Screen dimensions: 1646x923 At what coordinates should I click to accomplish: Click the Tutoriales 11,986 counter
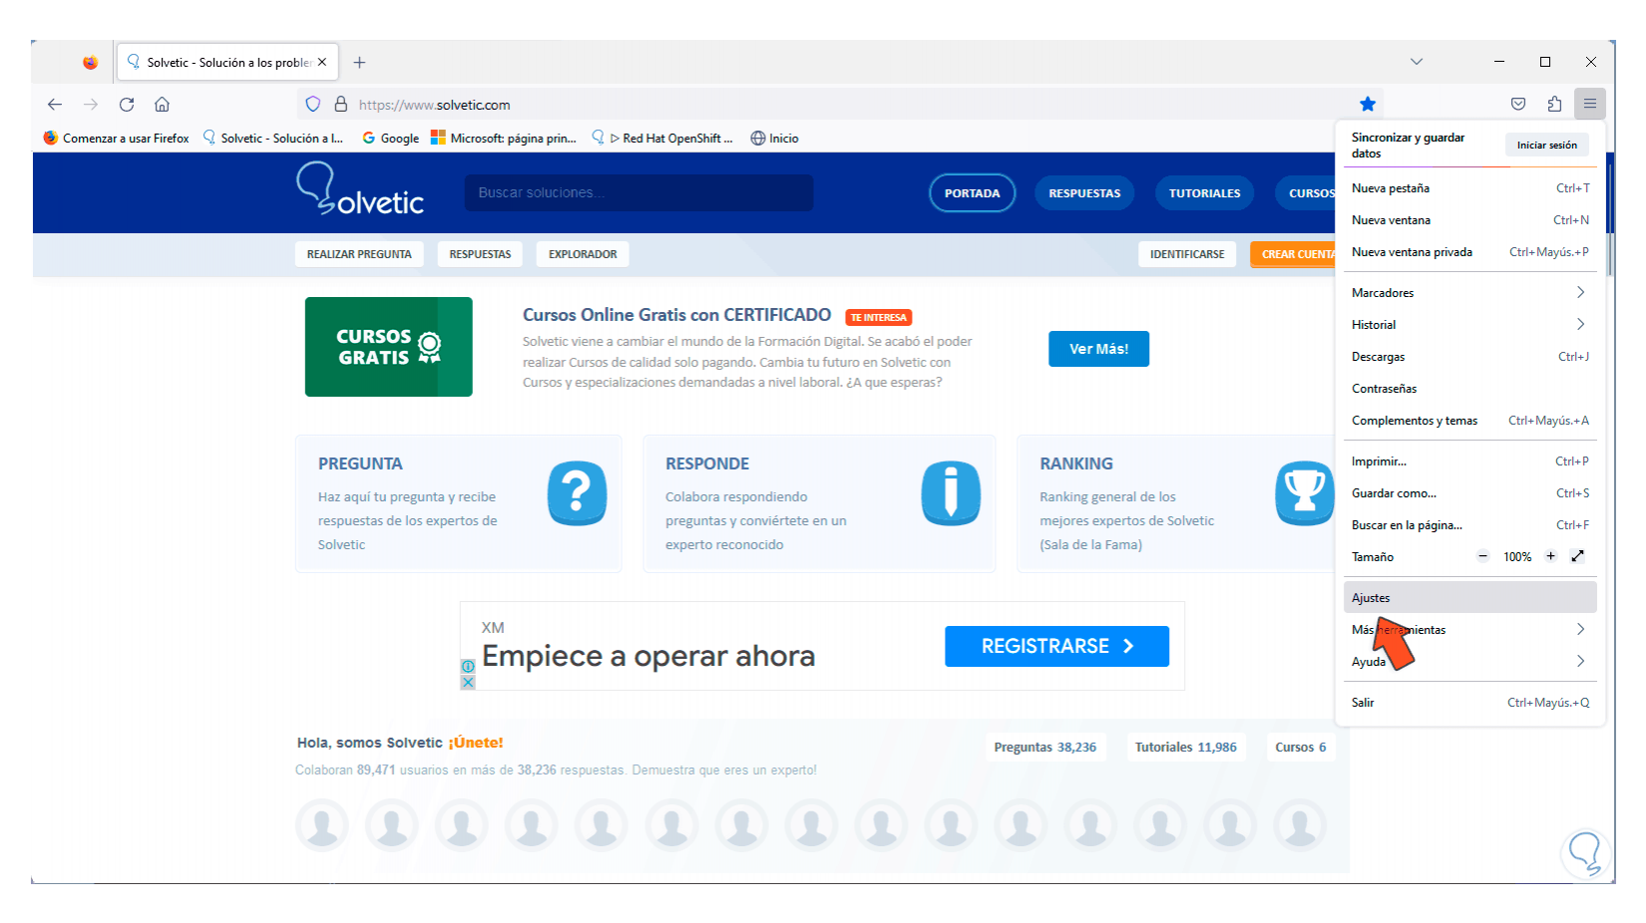pyautogui.click(x=1186, y=747)
